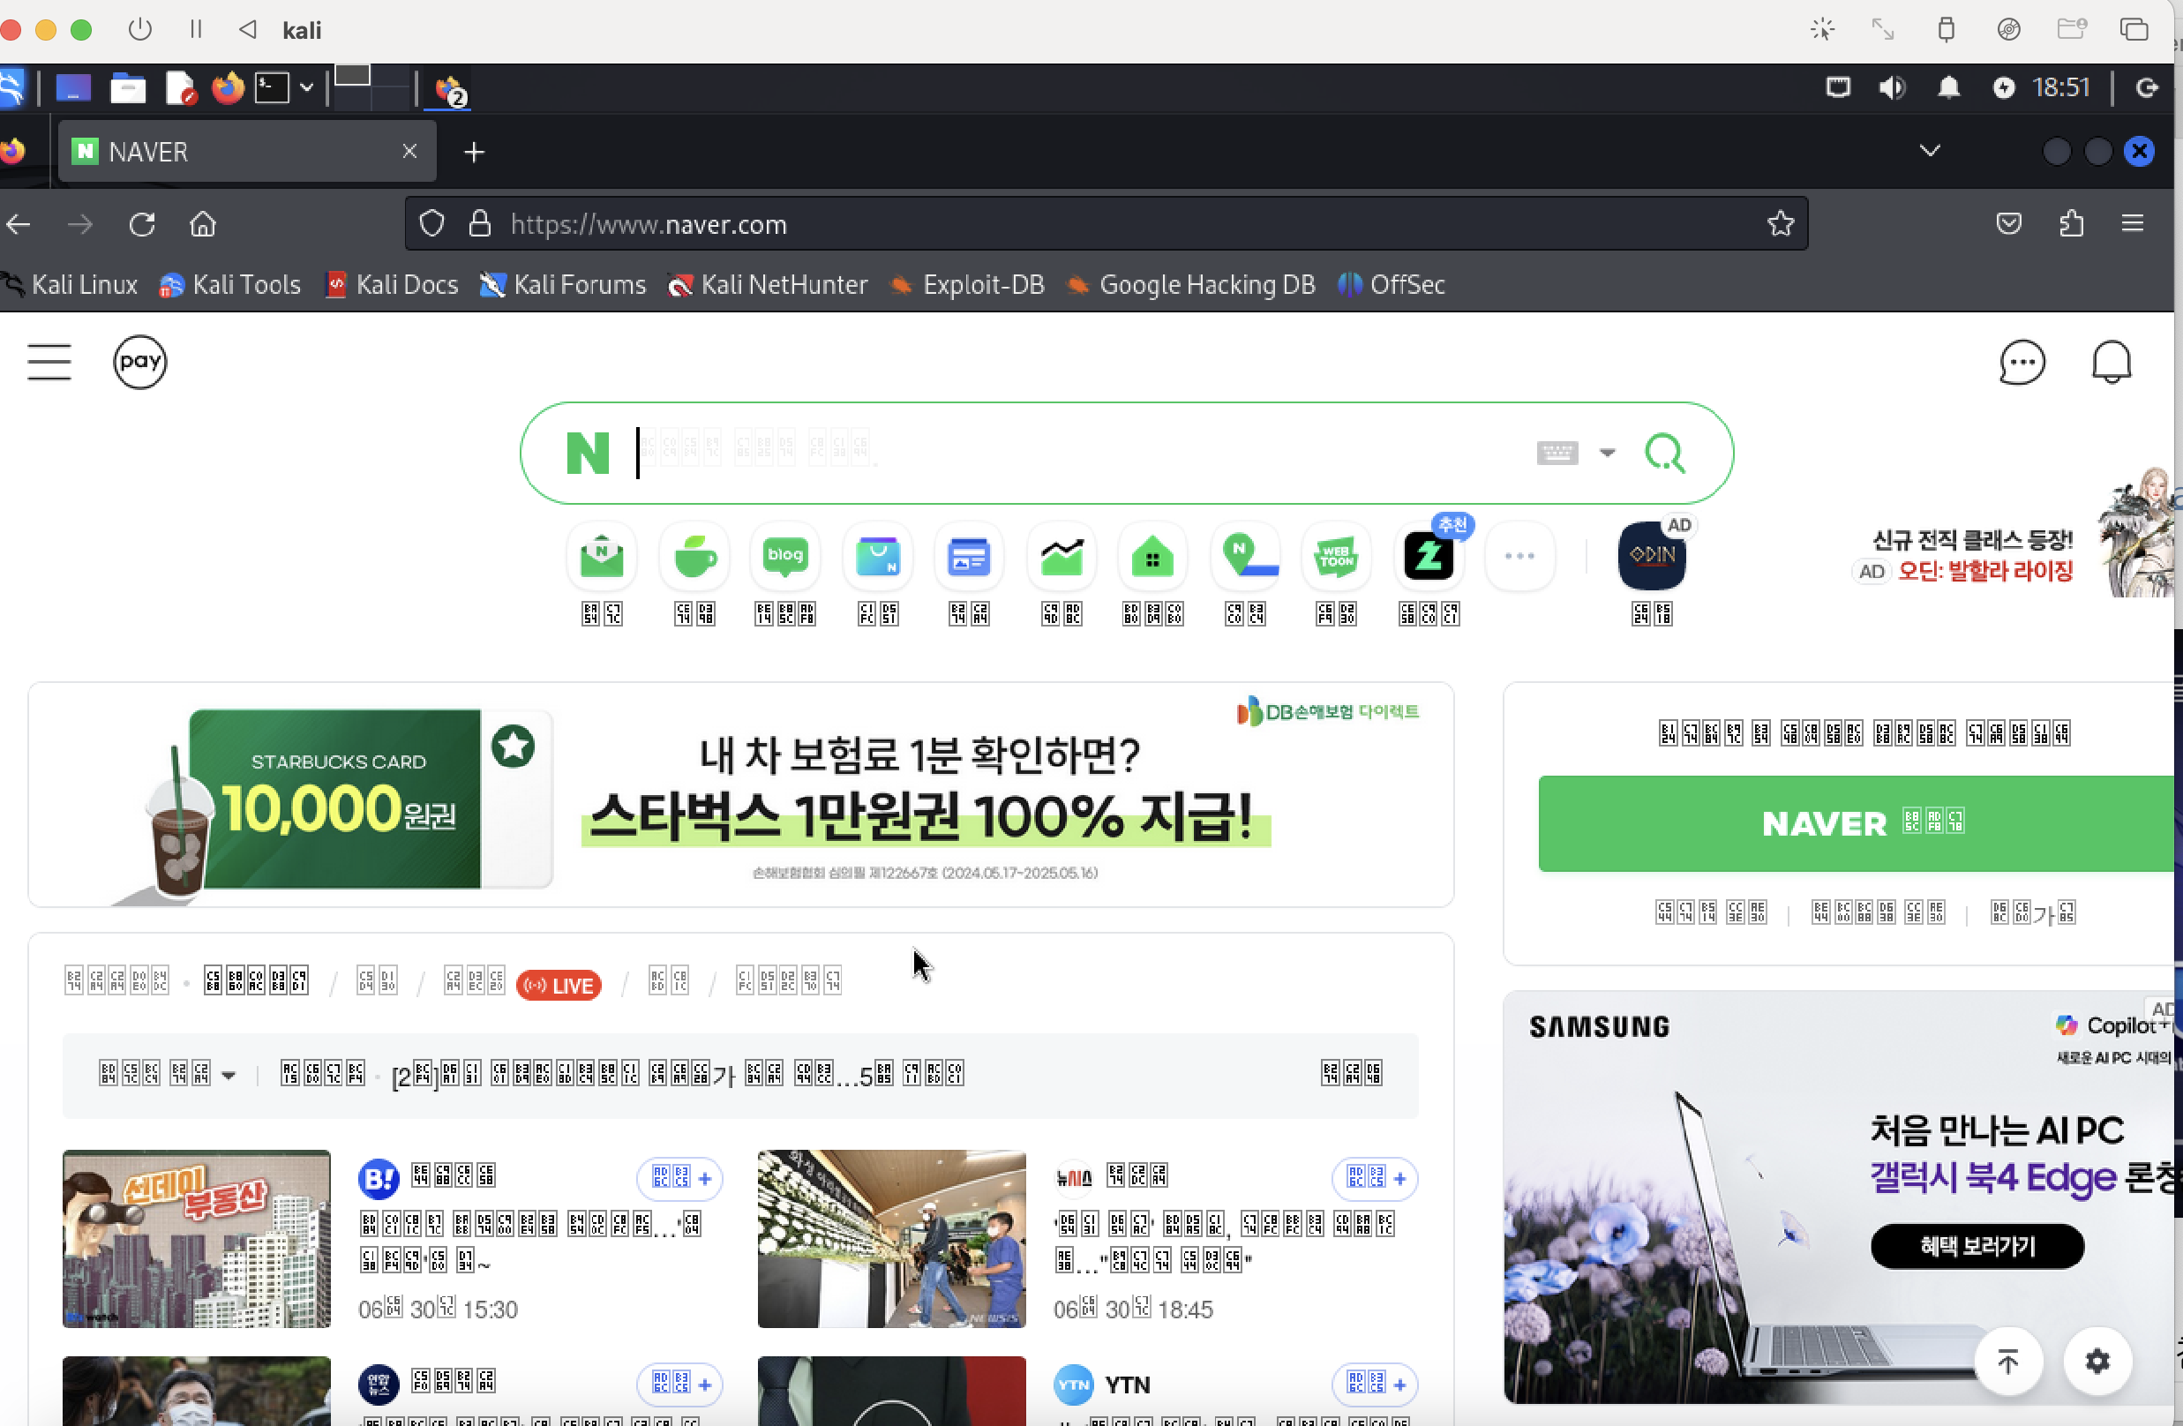2183x1426 pixels.
Task: Open a new Firefox tab
Action: click(474, 153)
